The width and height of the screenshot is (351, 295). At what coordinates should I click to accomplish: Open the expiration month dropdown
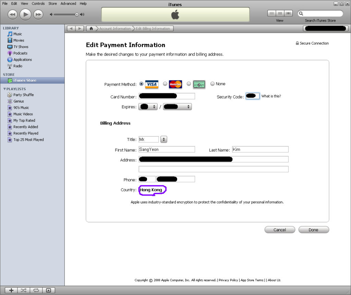(148, 107)
